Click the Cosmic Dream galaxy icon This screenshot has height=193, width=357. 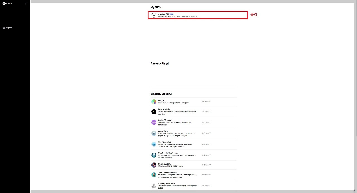[x=154, y=165]
